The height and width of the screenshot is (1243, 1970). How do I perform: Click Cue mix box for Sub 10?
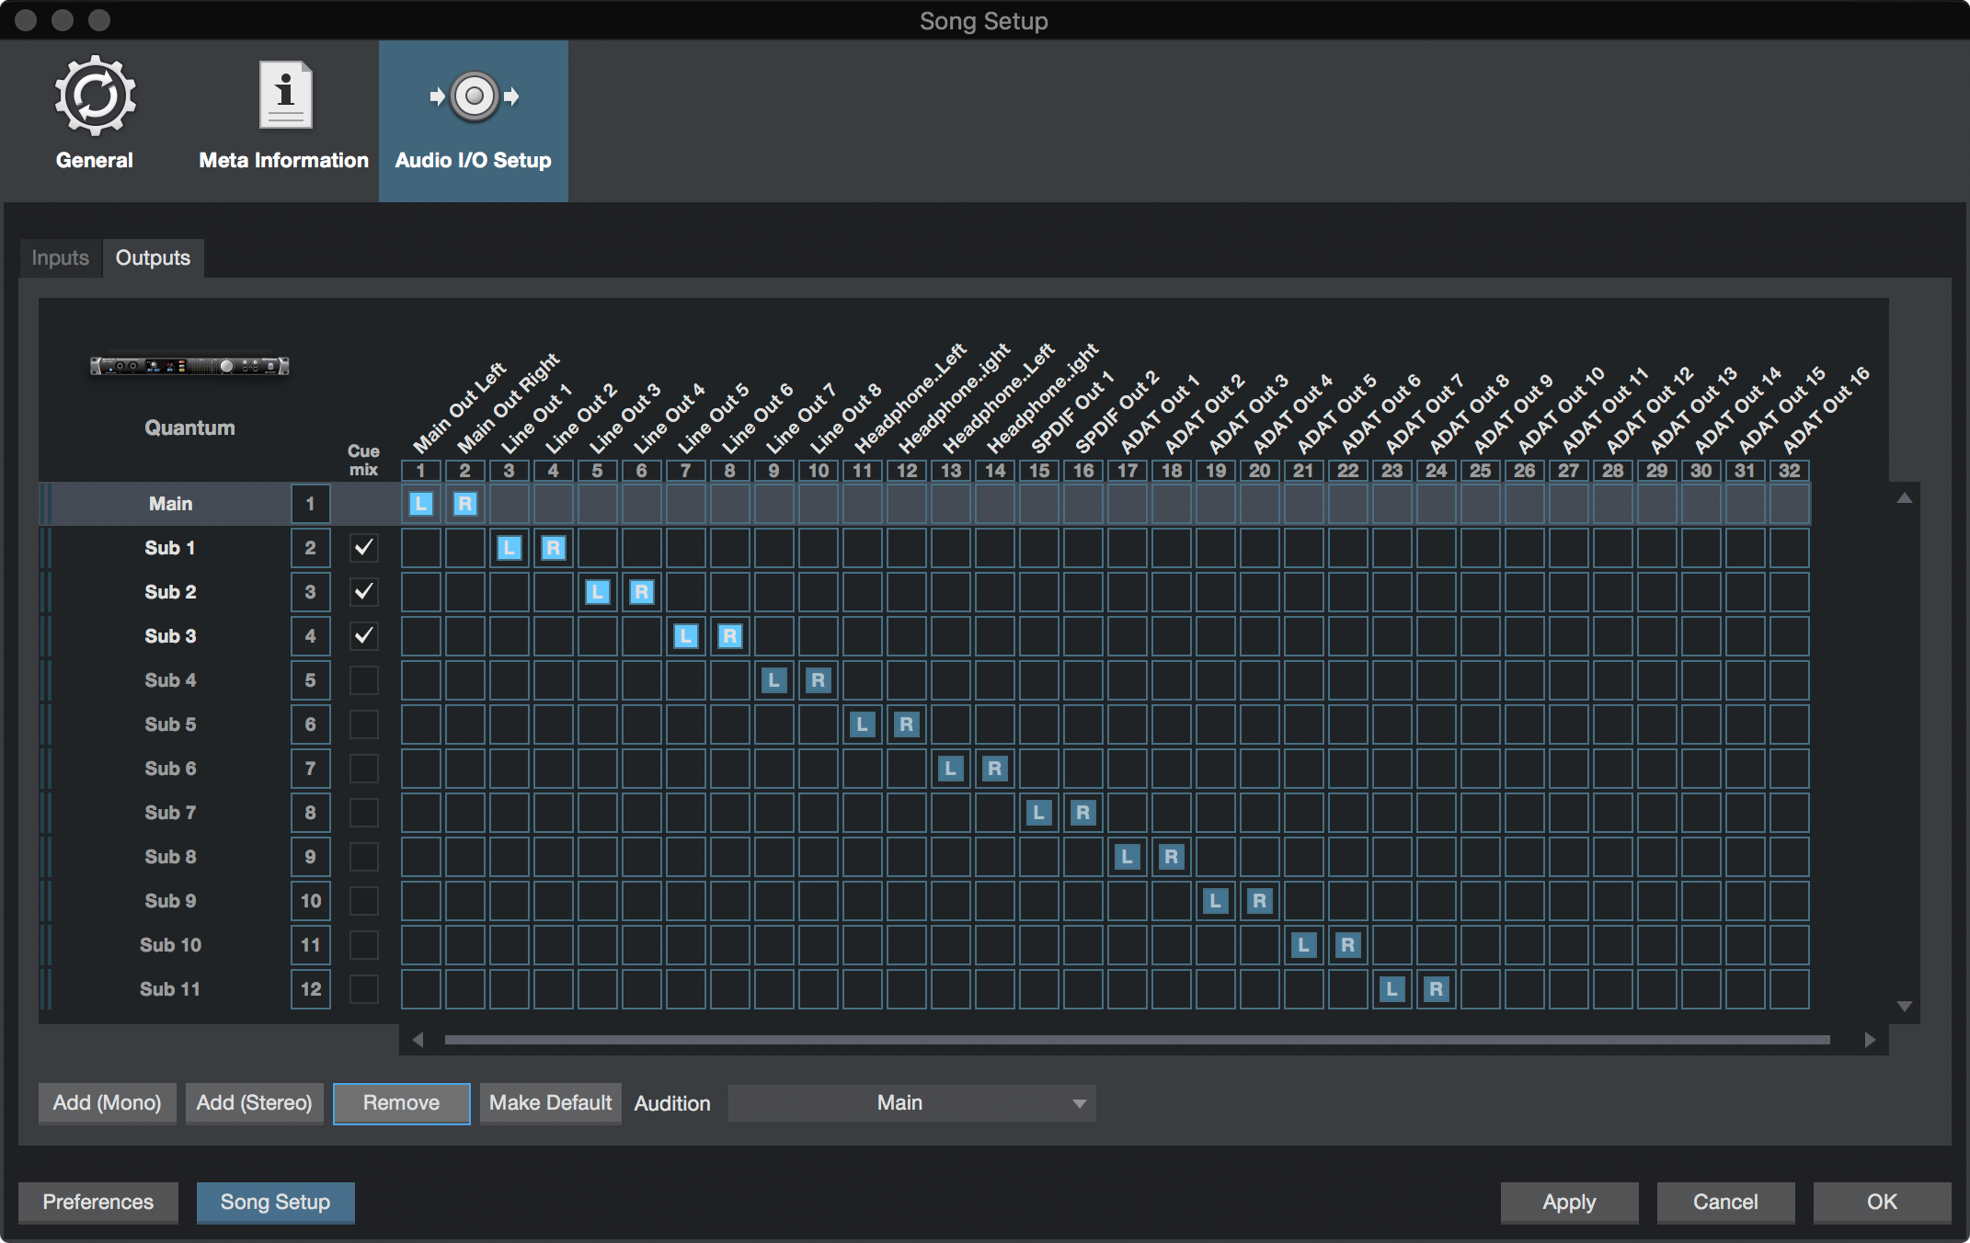pyautogui.click(x=364, y=945)
